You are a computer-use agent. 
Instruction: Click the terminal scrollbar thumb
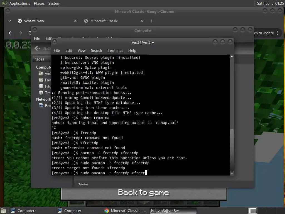[232, 150]
